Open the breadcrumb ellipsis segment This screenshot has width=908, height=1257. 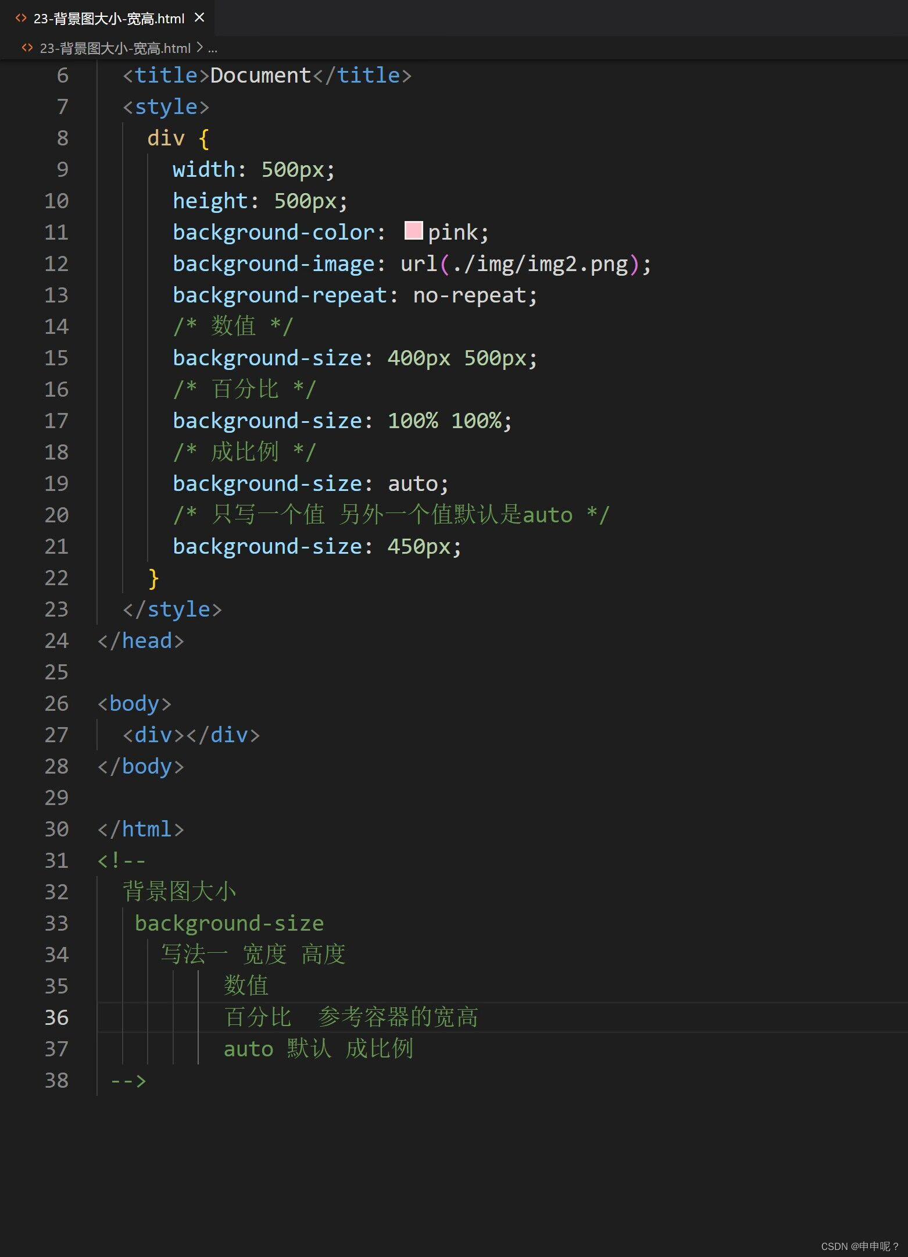(213, 49)
